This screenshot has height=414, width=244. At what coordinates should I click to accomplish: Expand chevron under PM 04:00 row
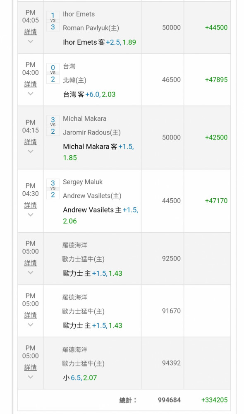(30, 94)
